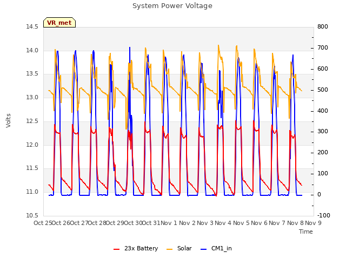Click the Oct 25 date tick label
Viewport: 346px width, 259px height.
[43, 223]
